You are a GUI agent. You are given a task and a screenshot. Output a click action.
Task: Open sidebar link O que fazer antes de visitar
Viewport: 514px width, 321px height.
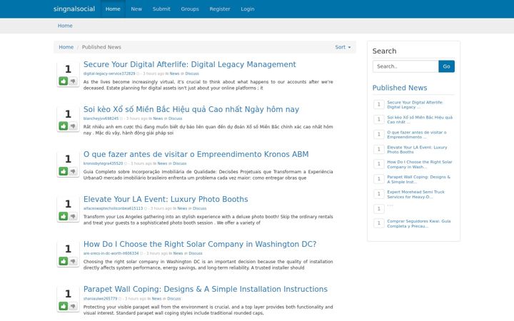(417, 135)
